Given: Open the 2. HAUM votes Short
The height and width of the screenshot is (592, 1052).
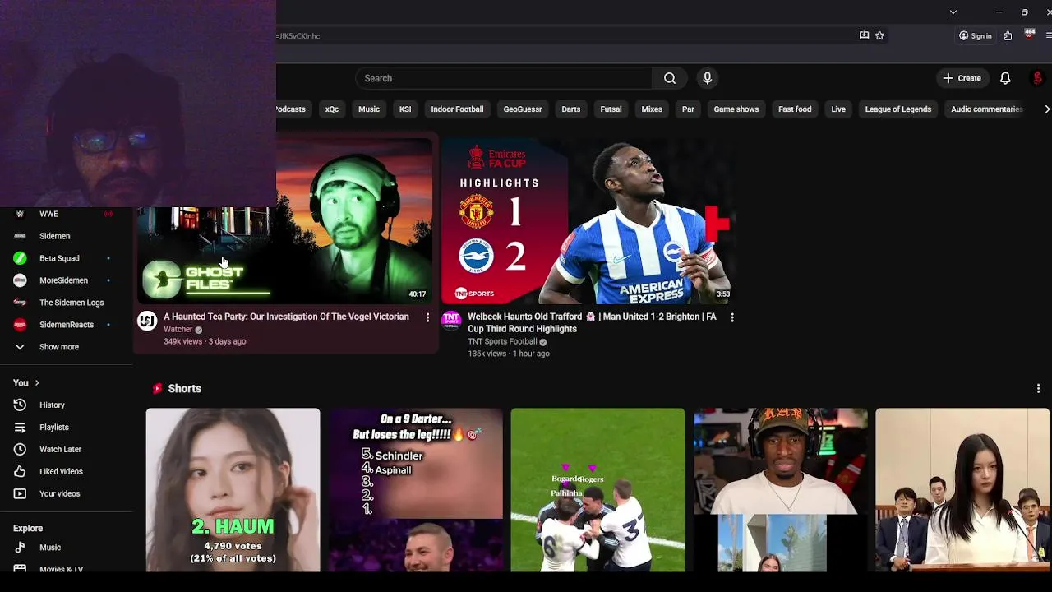Looking at the screenshot, I should [233, 490].
